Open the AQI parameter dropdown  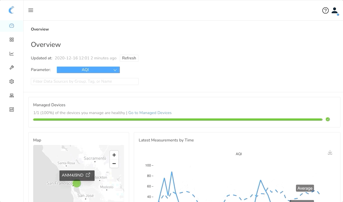click(x=88, y=70)
